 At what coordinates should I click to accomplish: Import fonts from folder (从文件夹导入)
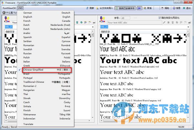tap(105, 8)
